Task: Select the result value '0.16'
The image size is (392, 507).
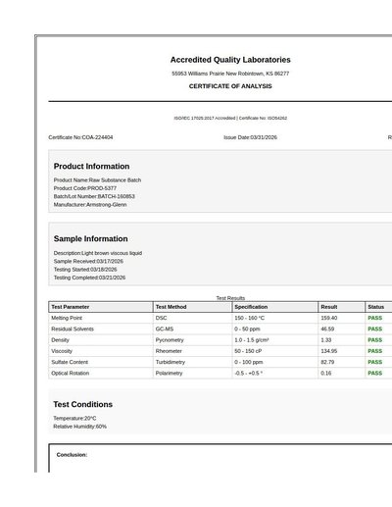Action: click(326, 374)
